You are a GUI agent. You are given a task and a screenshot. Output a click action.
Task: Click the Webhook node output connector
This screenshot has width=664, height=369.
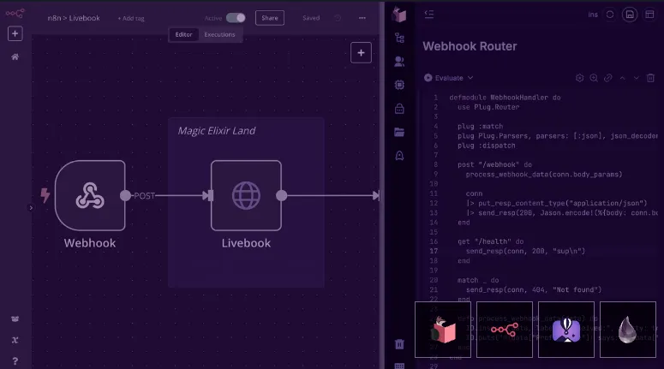click(125, 195)
